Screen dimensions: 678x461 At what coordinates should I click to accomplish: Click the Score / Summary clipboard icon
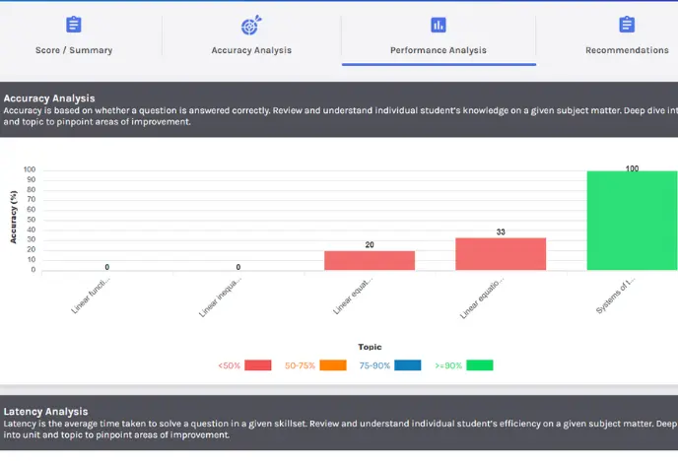(74, 25)
